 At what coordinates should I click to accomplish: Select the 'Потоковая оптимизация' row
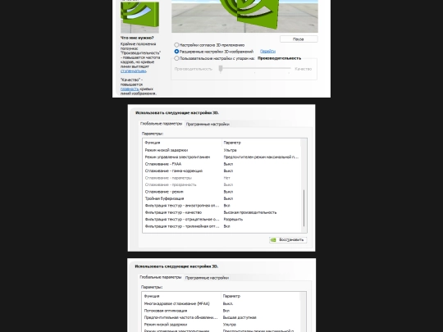(221, 311)
